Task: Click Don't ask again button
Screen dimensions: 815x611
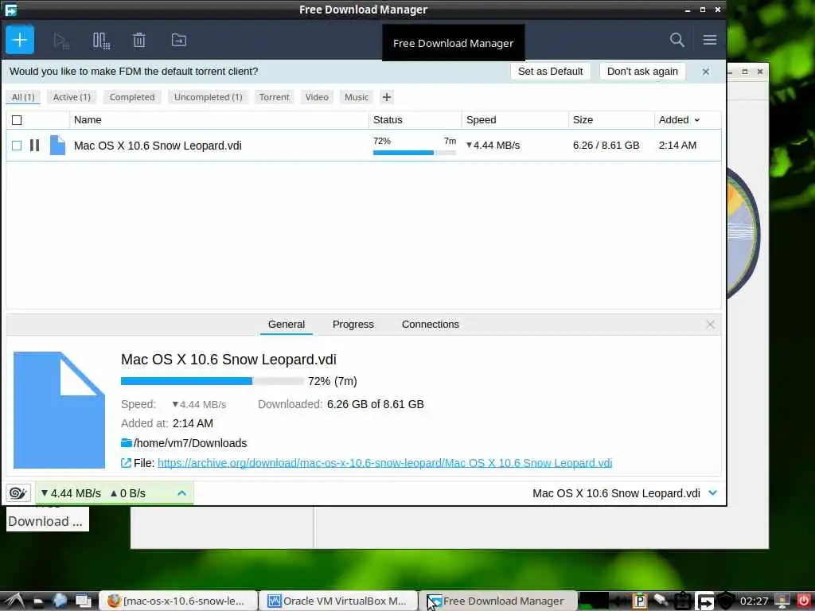Action: click(x=642, y=72)
